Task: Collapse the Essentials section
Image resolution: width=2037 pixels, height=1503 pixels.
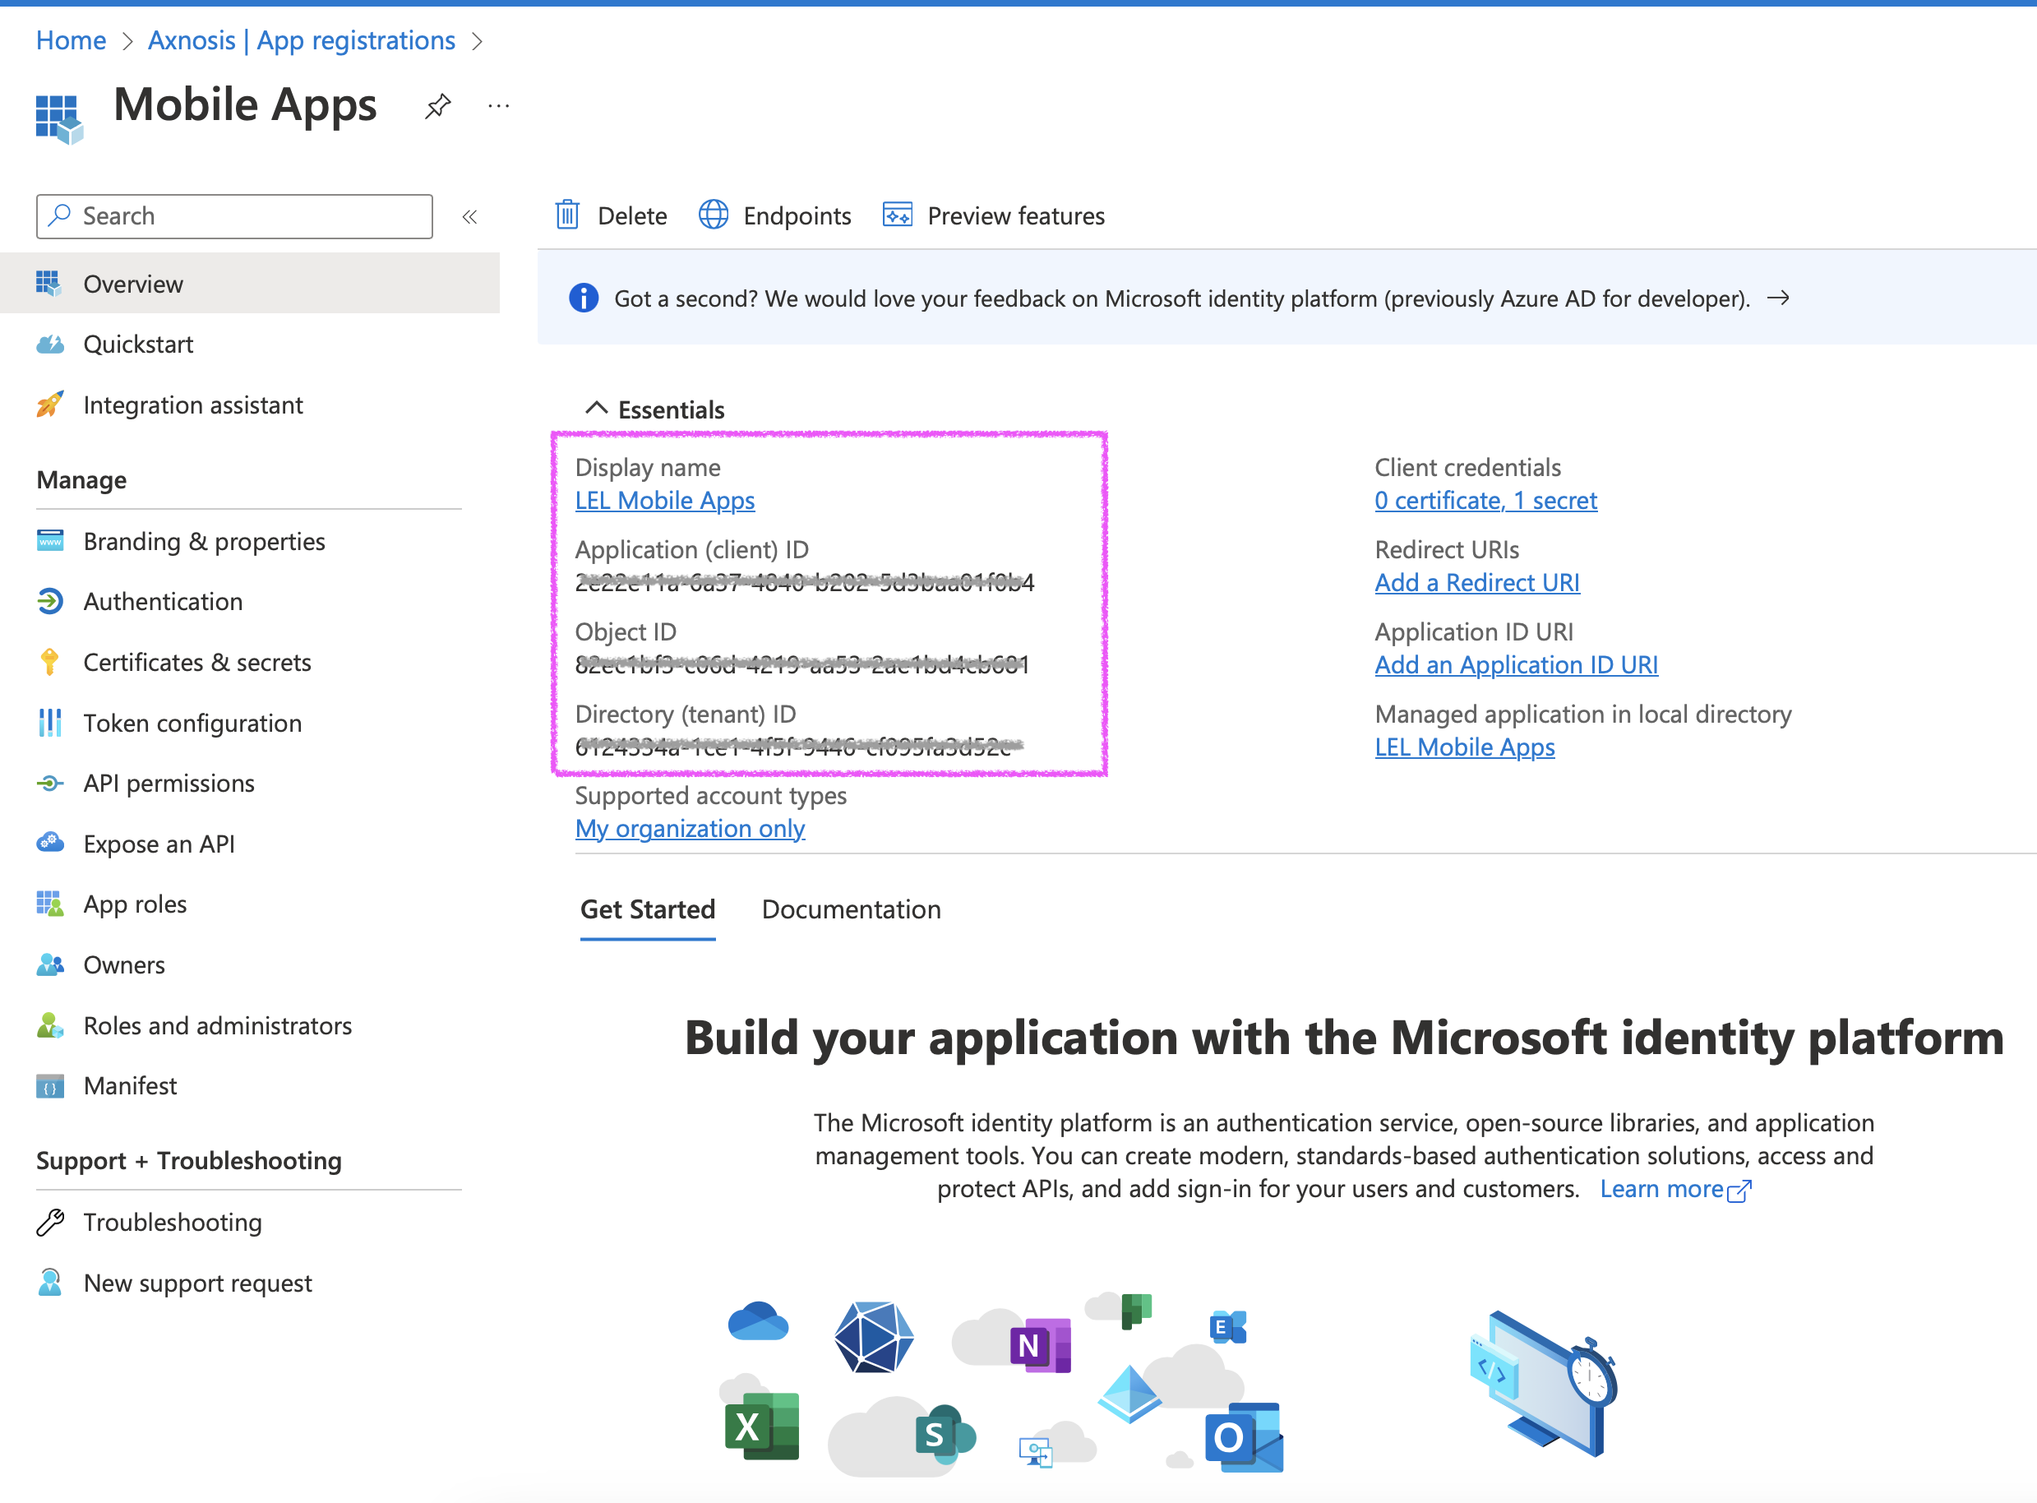Action: coord(597,409)
